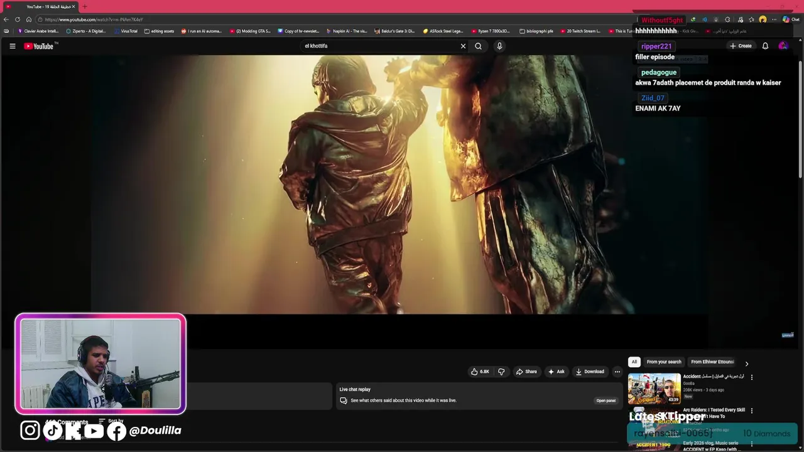Open the account avatar menu
The height and width of the screenshot is (452, 804).
pyautogui.click(x=783, y=46)
